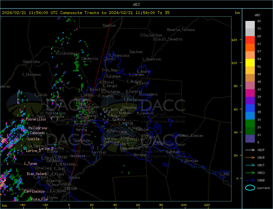273x209 pixels.
Task: Select the red 65 dBZ legend swatch
Action: pyautogui.click(x=250, y=40)
